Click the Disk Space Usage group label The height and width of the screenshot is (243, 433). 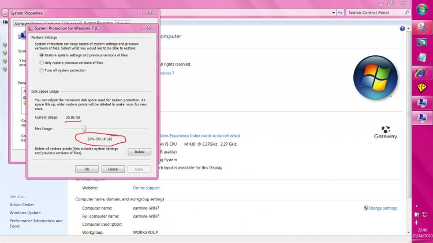tap(45, 92)
